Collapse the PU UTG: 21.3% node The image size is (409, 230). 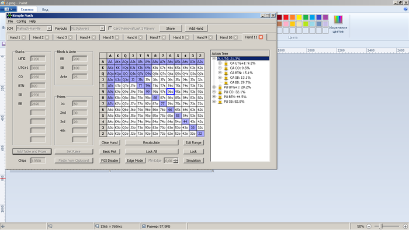click(214, 58)
